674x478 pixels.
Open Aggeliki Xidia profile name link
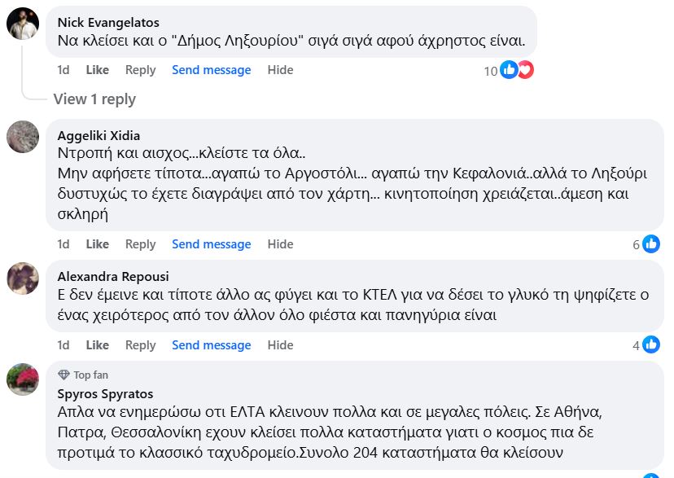(x=98, y=136)
